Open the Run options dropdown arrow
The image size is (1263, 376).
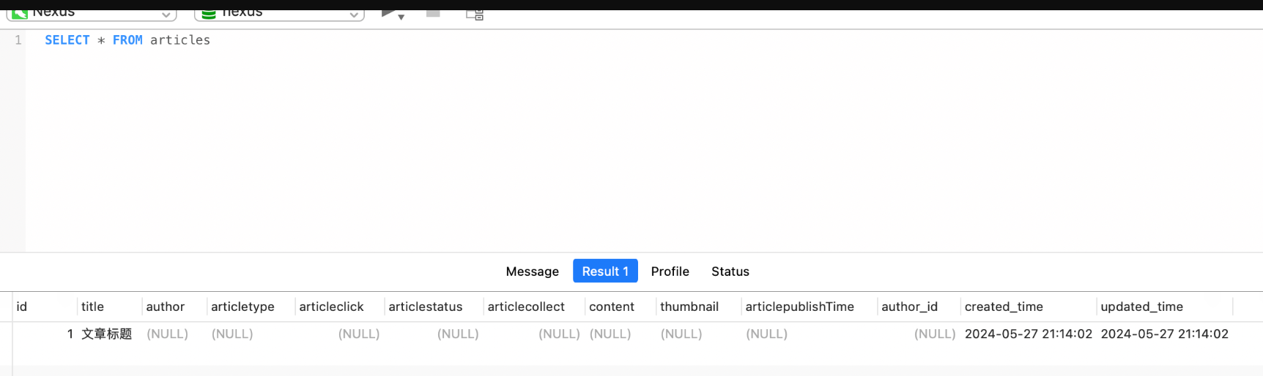click(401, 17)
